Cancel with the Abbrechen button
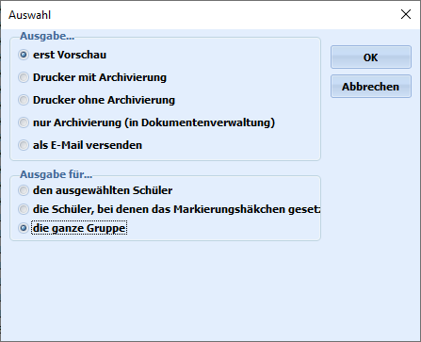The image size is (421, 342). point(371,87)
